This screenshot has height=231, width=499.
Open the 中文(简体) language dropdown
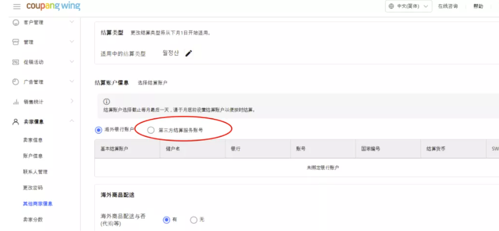[x=409, y=6]
